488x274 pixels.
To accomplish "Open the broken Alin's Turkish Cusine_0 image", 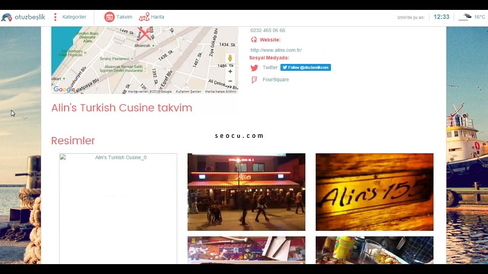I will [x=118, y=209].
